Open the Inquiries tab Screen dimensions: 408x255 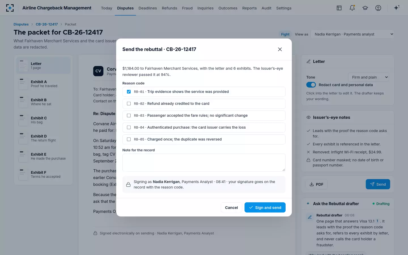(205, 8)
